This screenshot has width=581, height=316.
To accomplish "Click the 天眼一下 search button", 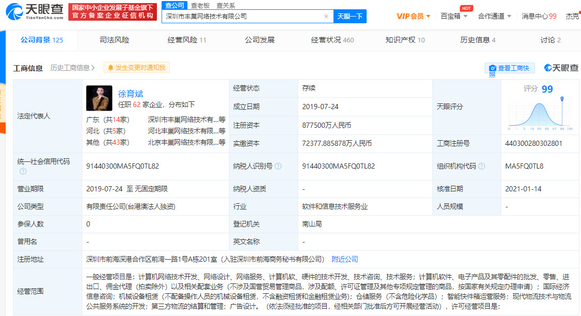I will 350,16.
